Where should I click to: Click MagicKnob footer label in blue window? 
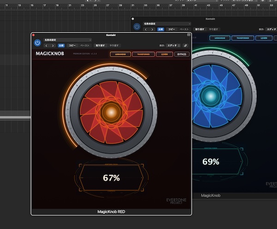tap(211, 195)
